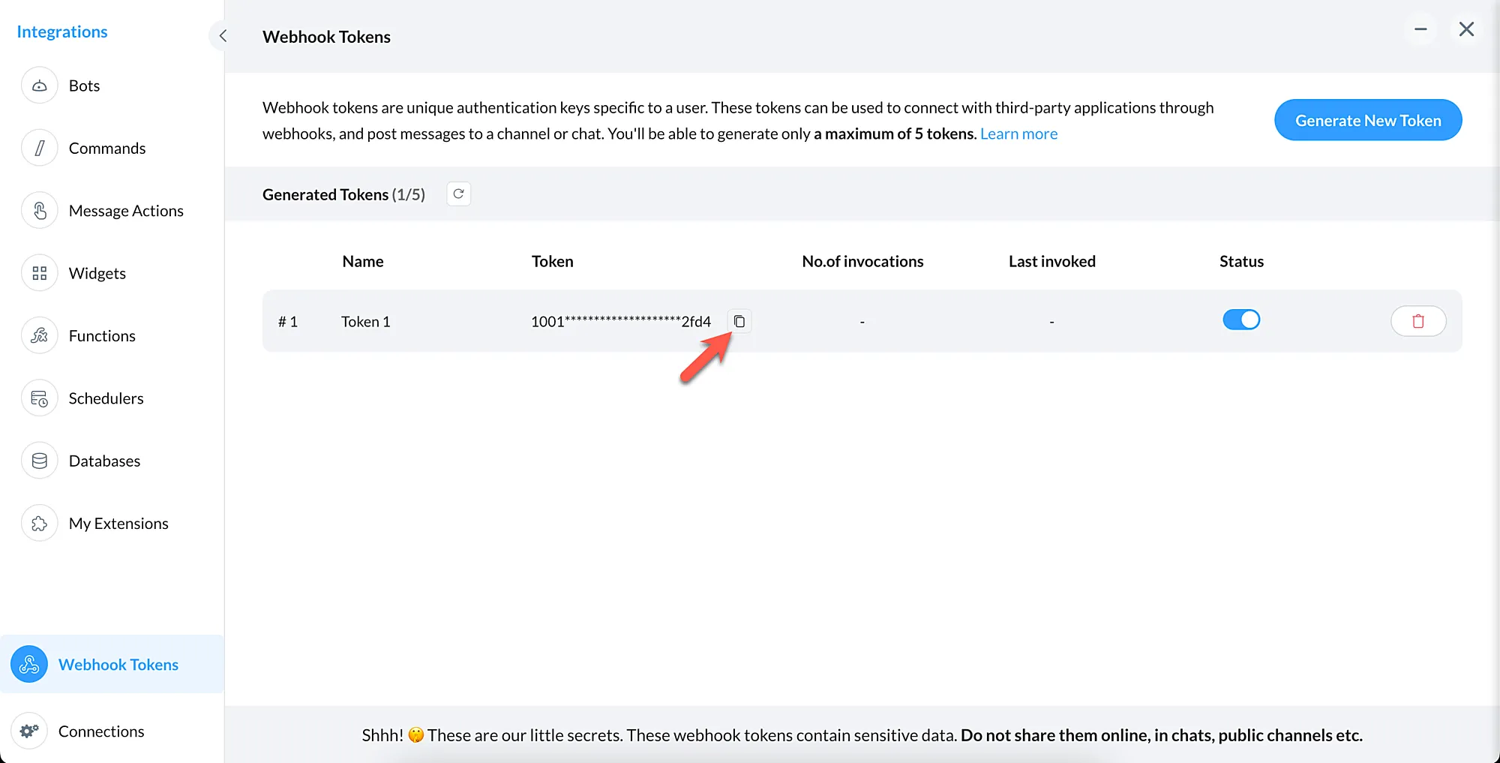Image resolution: width=1500 pixels, height=763 pixels.
Task: Open the Learn more link
Action: click(1018, 134)
